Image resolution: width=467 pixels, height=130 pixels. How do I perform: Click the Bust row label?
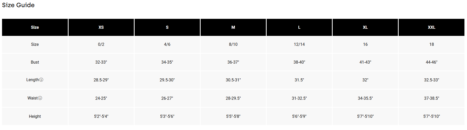click(35, 62)
